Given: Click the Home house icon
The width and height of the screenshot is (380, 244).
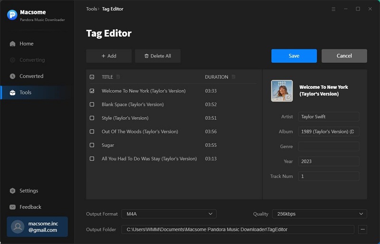Looking at the screenshot, I should (x=13, y=44).
